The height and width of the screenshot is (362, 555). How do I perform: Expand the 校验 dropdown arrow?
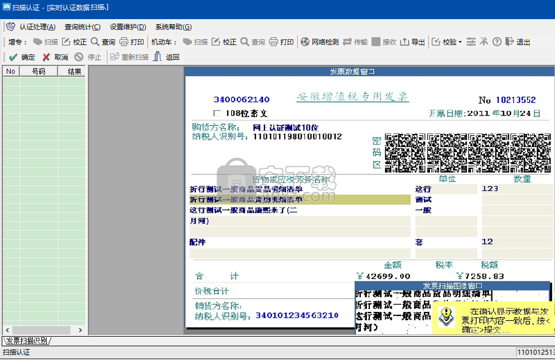pos(460,42)
